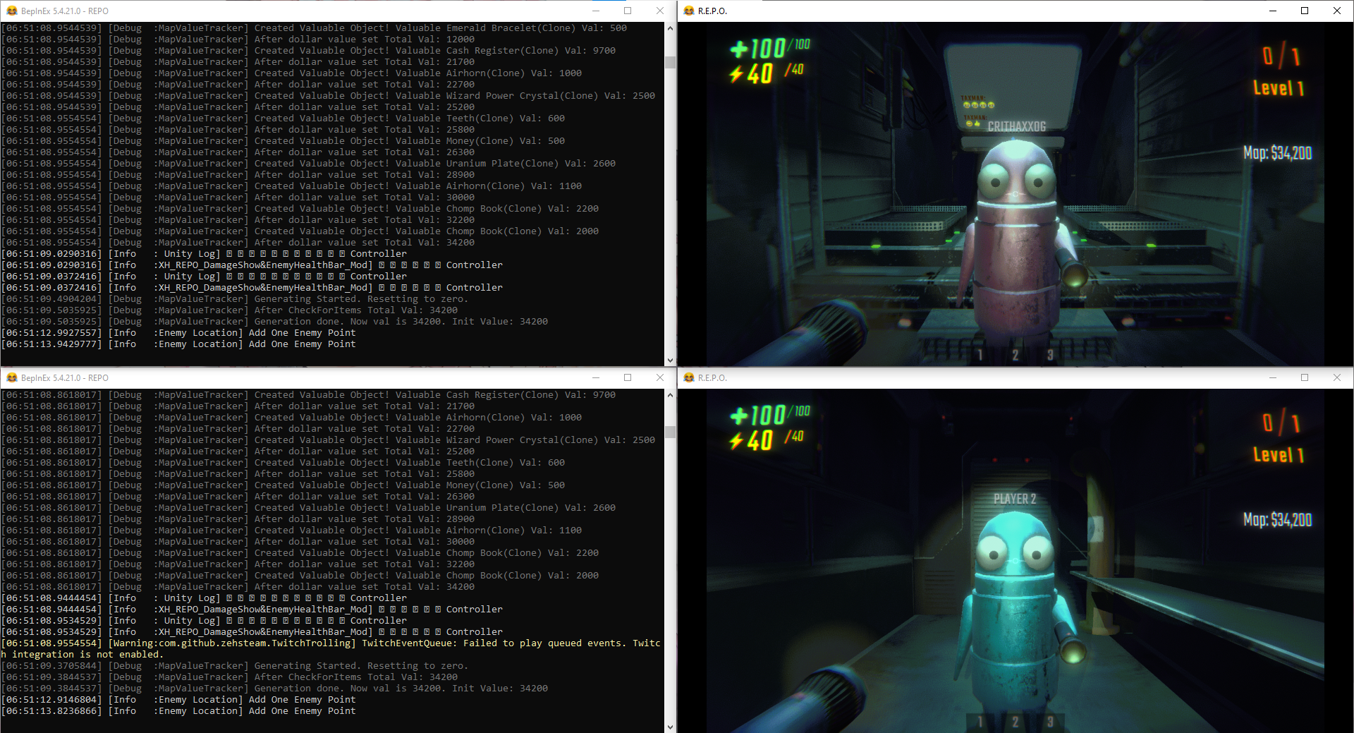Click Level 1 label in bottom game window
Screen dimensions: 1354x733
[x=1279, y=455]
